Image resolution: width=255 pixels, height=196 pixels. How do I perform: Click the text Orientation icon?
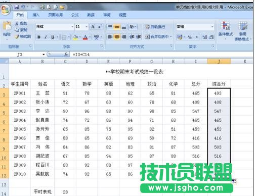pyautogui.click(x=132, y=27)
